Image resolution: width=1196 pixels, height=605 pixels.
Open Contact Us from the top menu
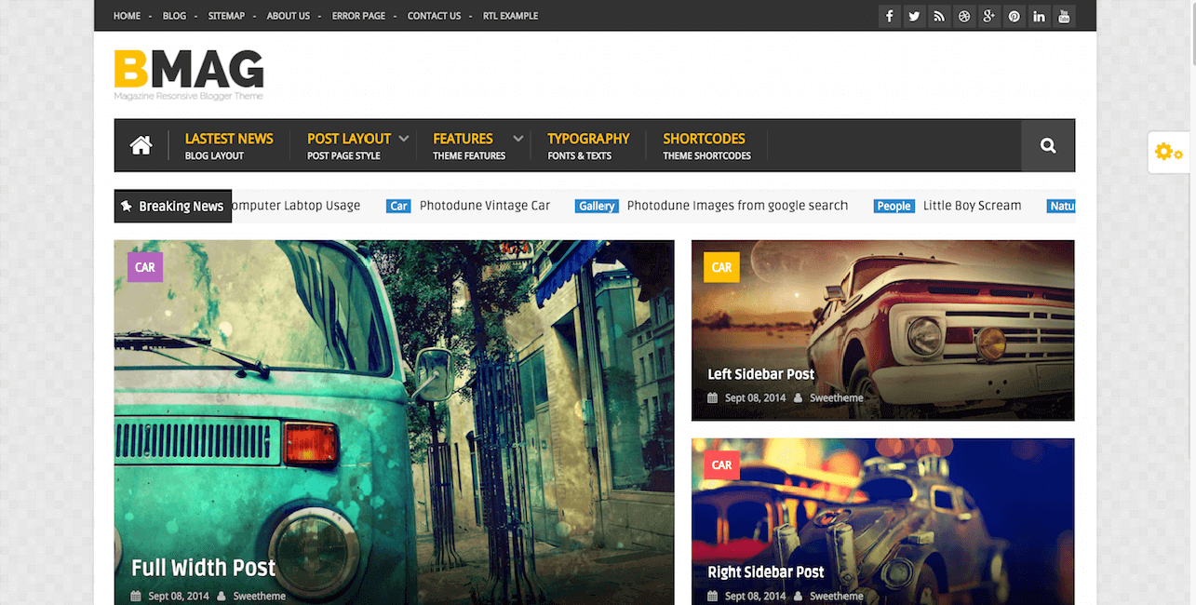click(434, 16)
